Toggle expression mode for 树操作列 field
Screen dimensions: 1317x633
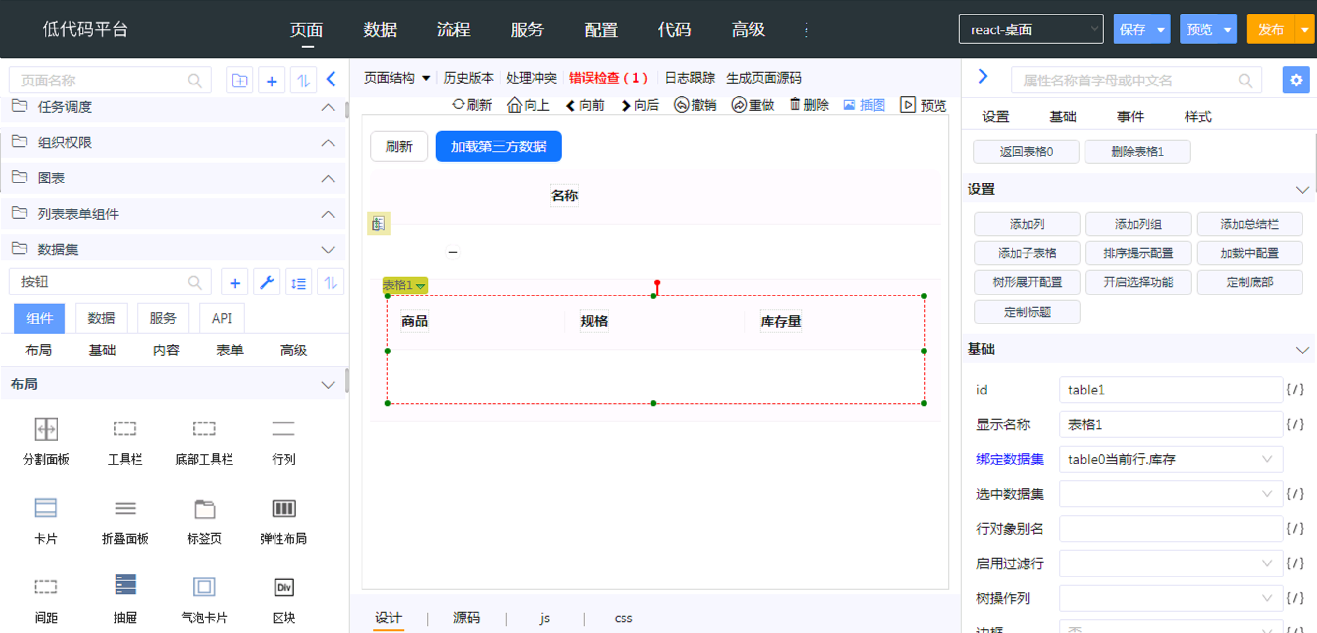(x=1294, y=598)
